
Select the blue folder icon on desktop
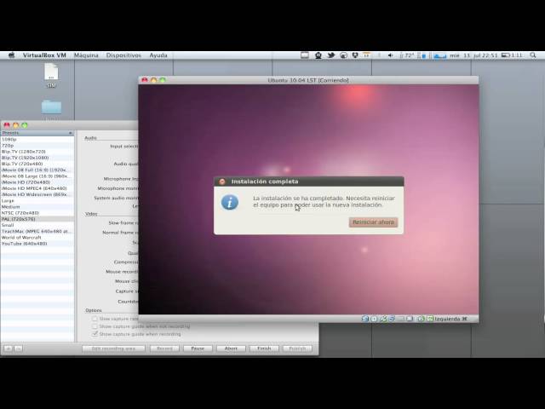coord(51,107)
